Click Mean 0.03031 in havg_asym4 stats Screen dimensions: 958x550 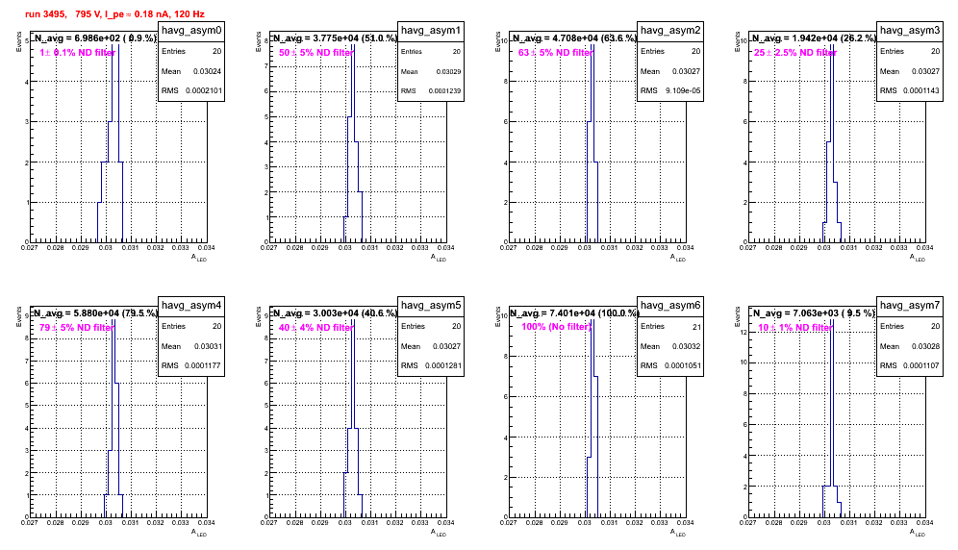[191, 346]
